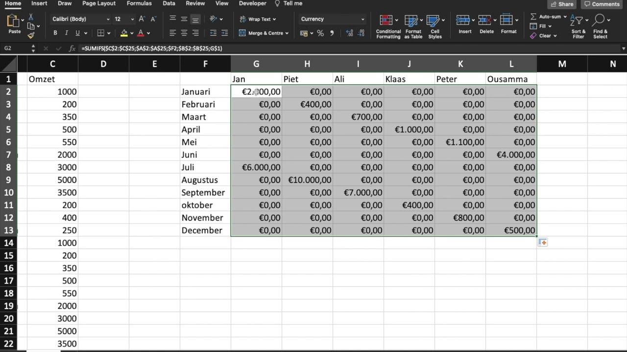627x352 pixels.
Task: Open Cell Styles gallery
Action: (434, 27)
